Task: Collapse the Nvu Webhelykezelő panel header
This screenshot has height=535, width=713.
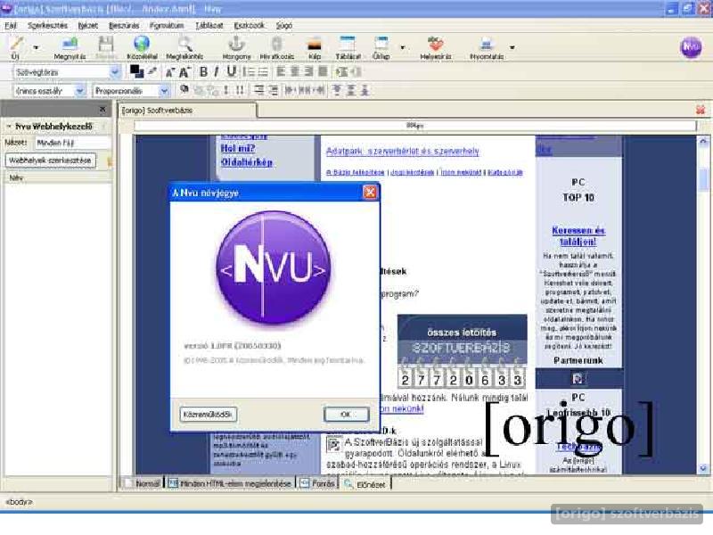Action: [x=9, y=126]
